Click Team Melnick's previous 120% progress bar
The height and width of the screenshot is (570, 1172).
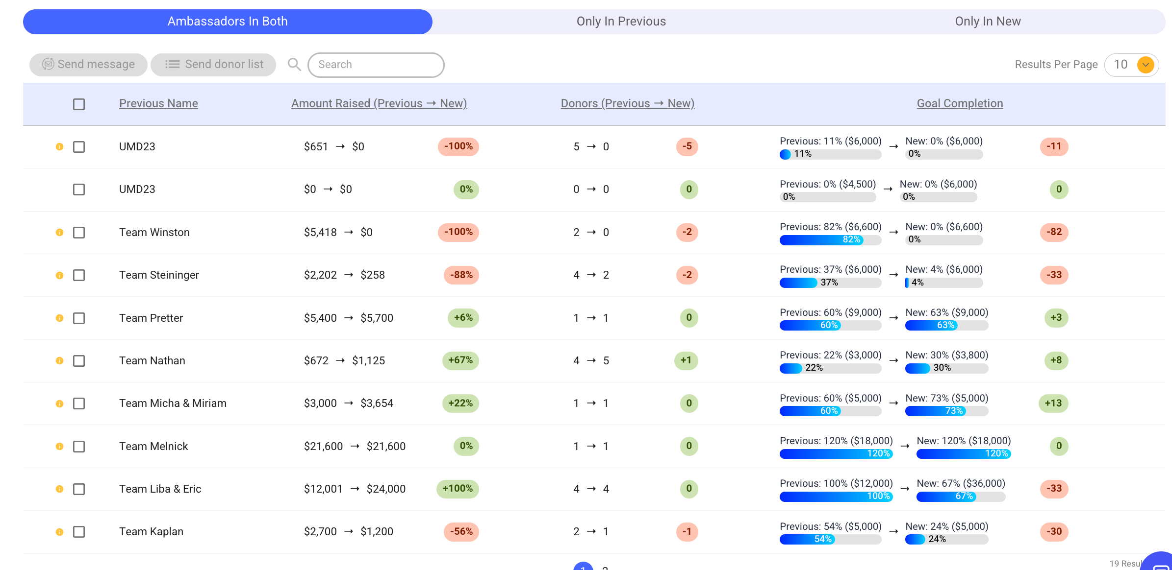[836, 454]
